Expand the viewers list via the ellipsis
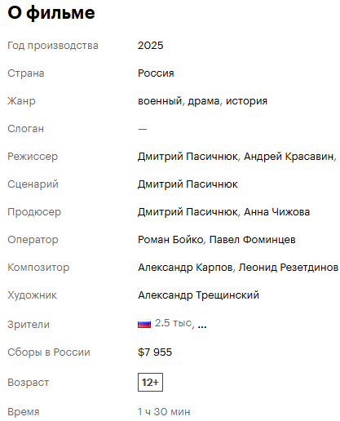This screenshot has width=340, height=421. click(x=202, y=326)
